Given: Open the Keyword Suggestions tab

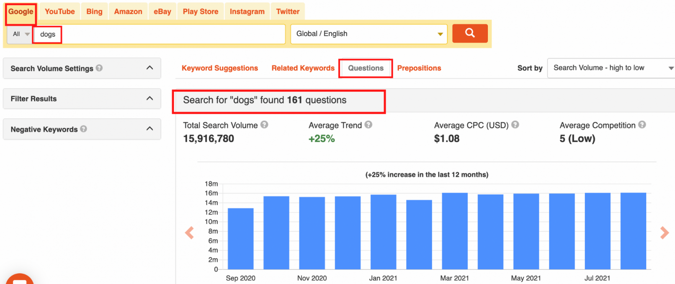Looking at the screenshot, I should pos(219,68).
